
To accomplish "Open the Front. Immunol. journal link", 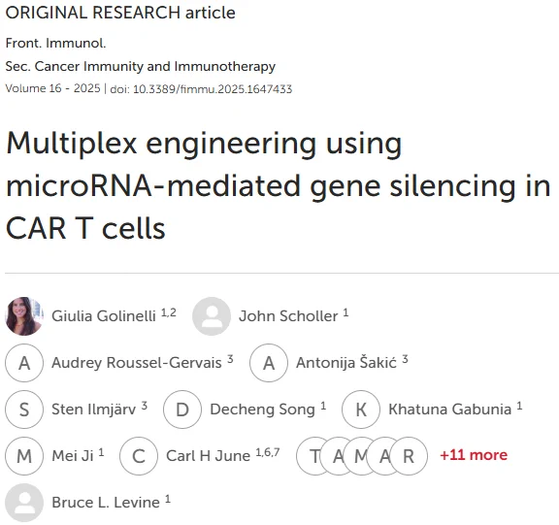I will (55, 43).
